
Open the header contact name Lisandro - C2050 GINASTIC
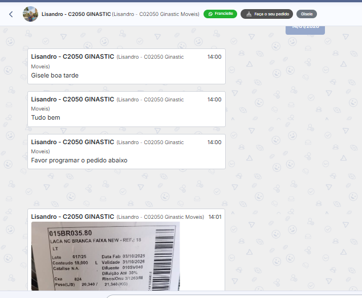coord(76,14)
